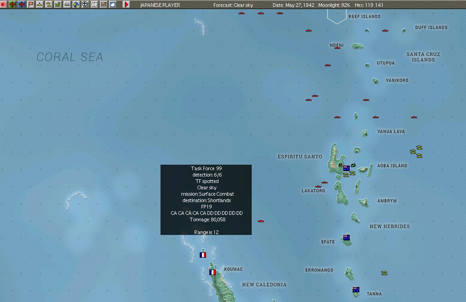Click the red sunburst icon on the toolbar
The image size is (466, 302).
pos(3,5)
